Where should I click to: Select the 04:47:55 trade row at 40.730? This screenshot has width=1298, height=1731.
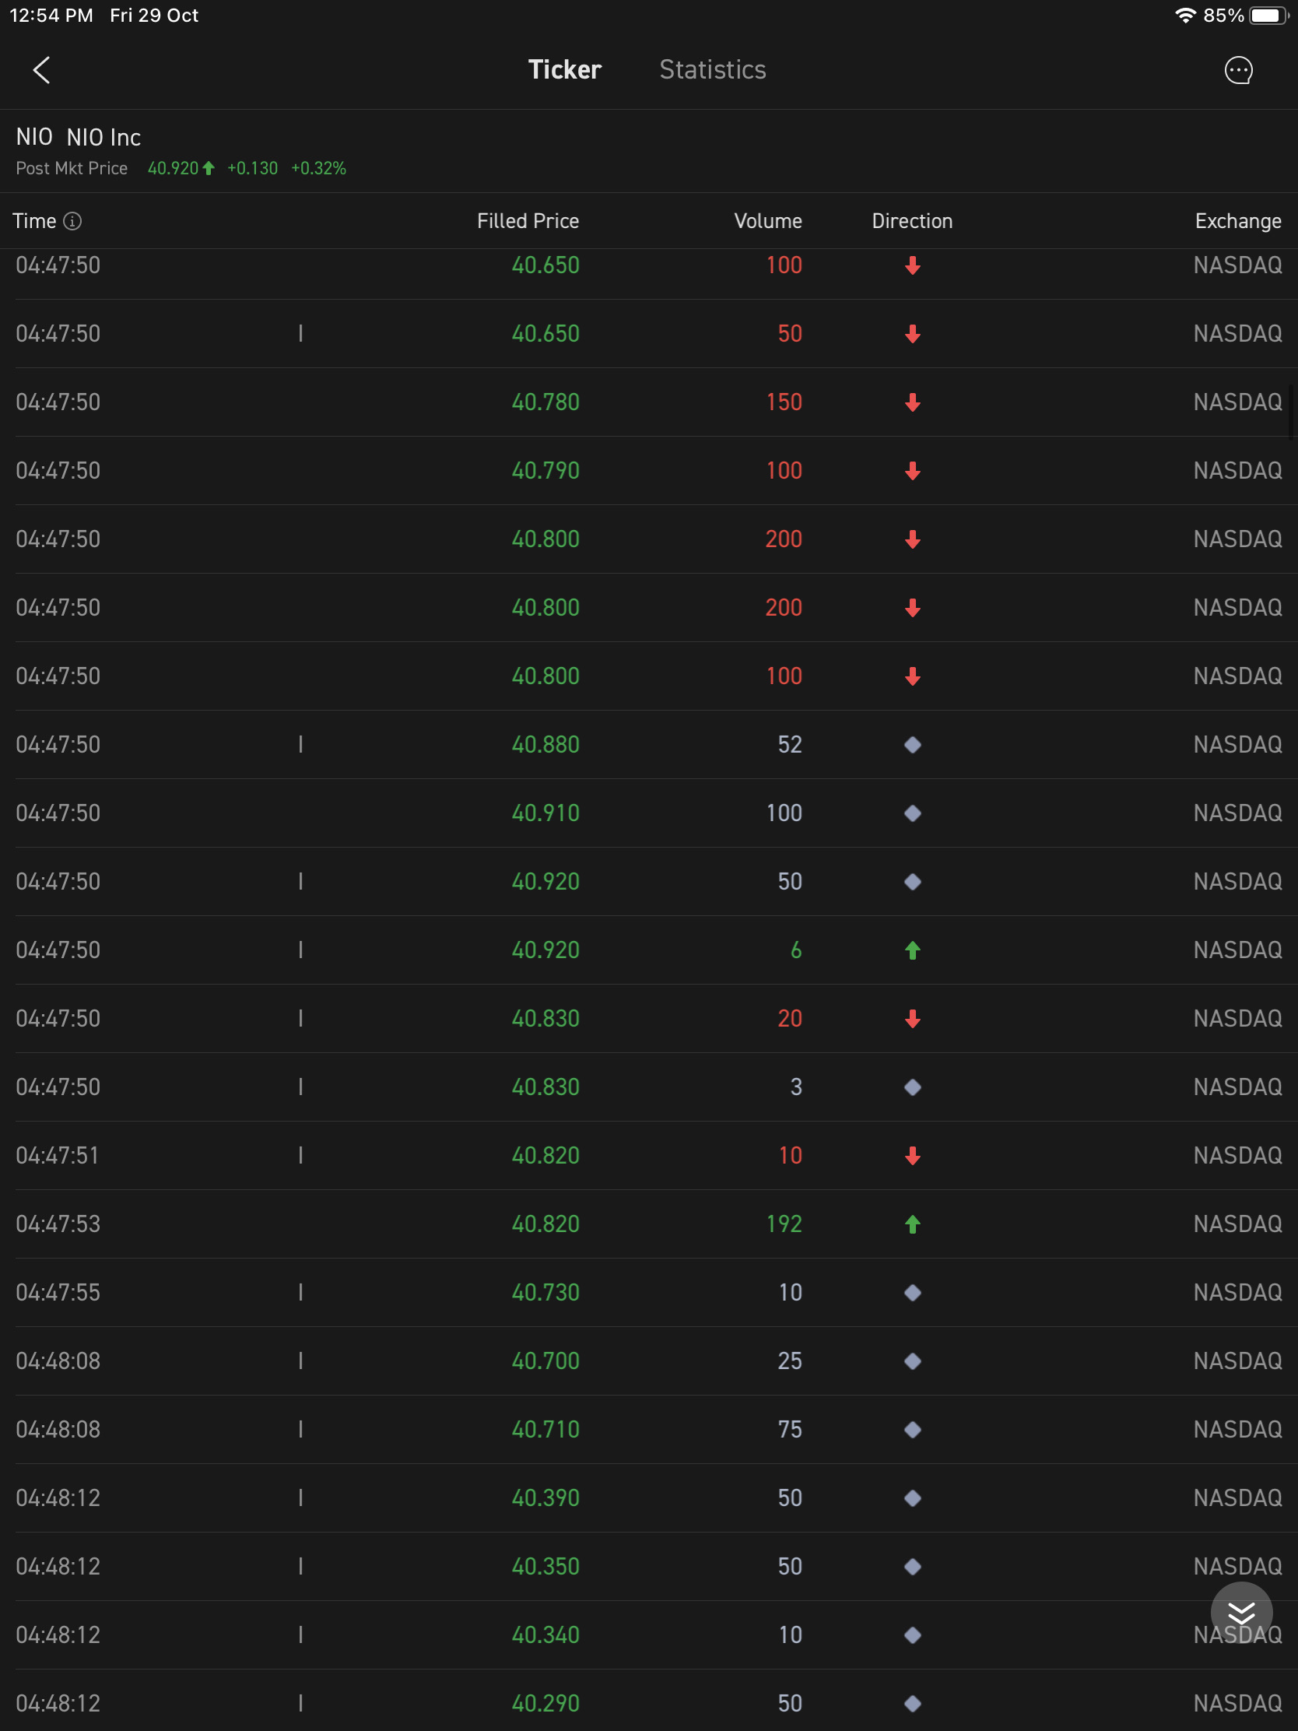pyautogui.click(x=648, y=1292)
